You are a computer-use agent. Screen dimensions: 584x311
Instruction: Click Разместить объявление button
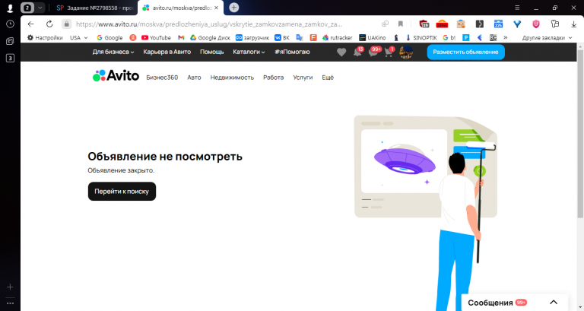(465, 52)
